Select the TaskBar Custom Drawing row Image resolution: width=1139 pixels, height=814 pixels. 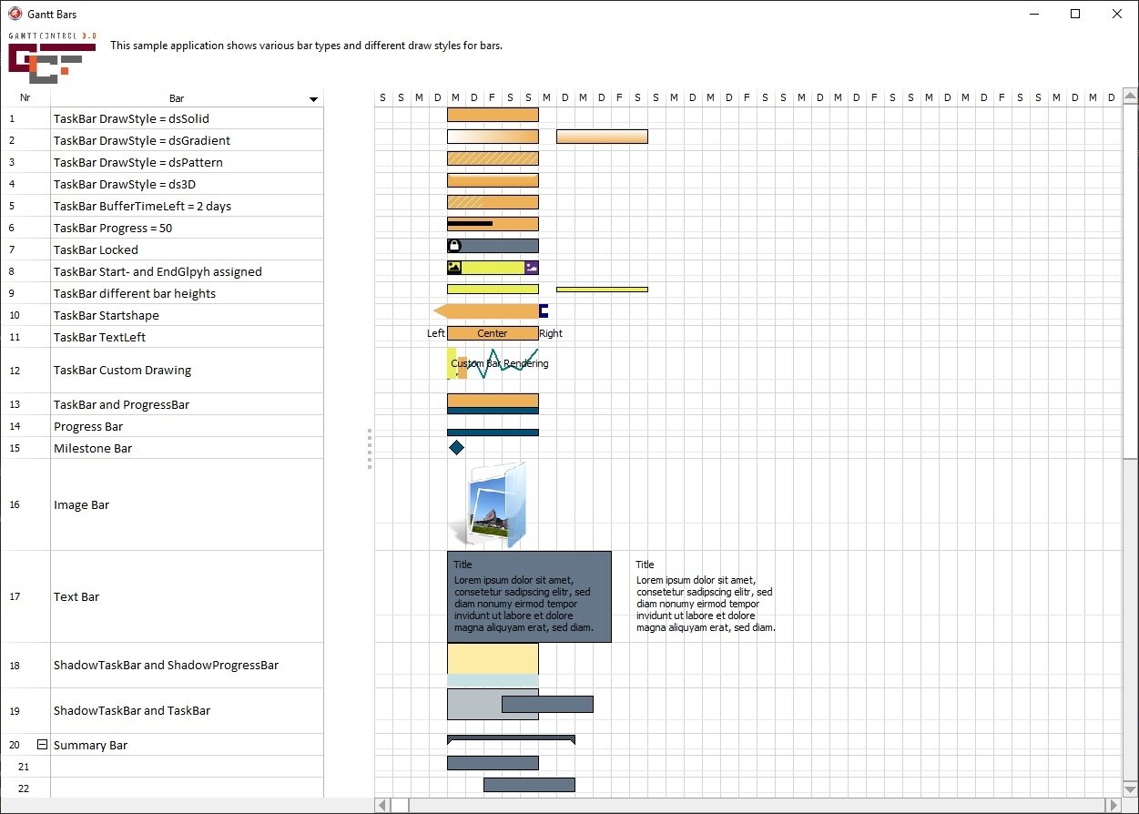click(x=162, y=371)
